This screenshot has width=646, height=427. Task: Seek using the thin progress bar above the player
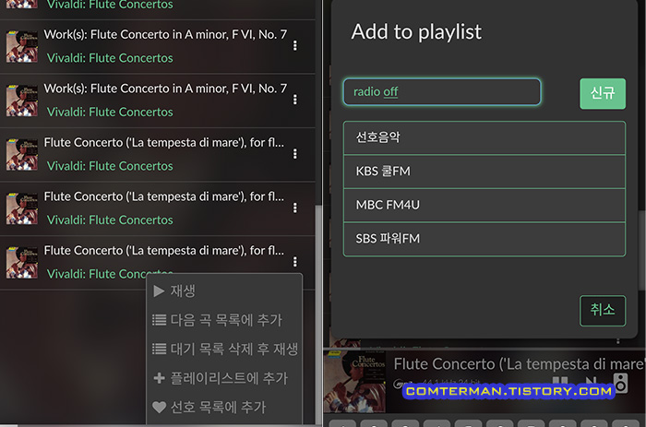click(x=484, y=349)
